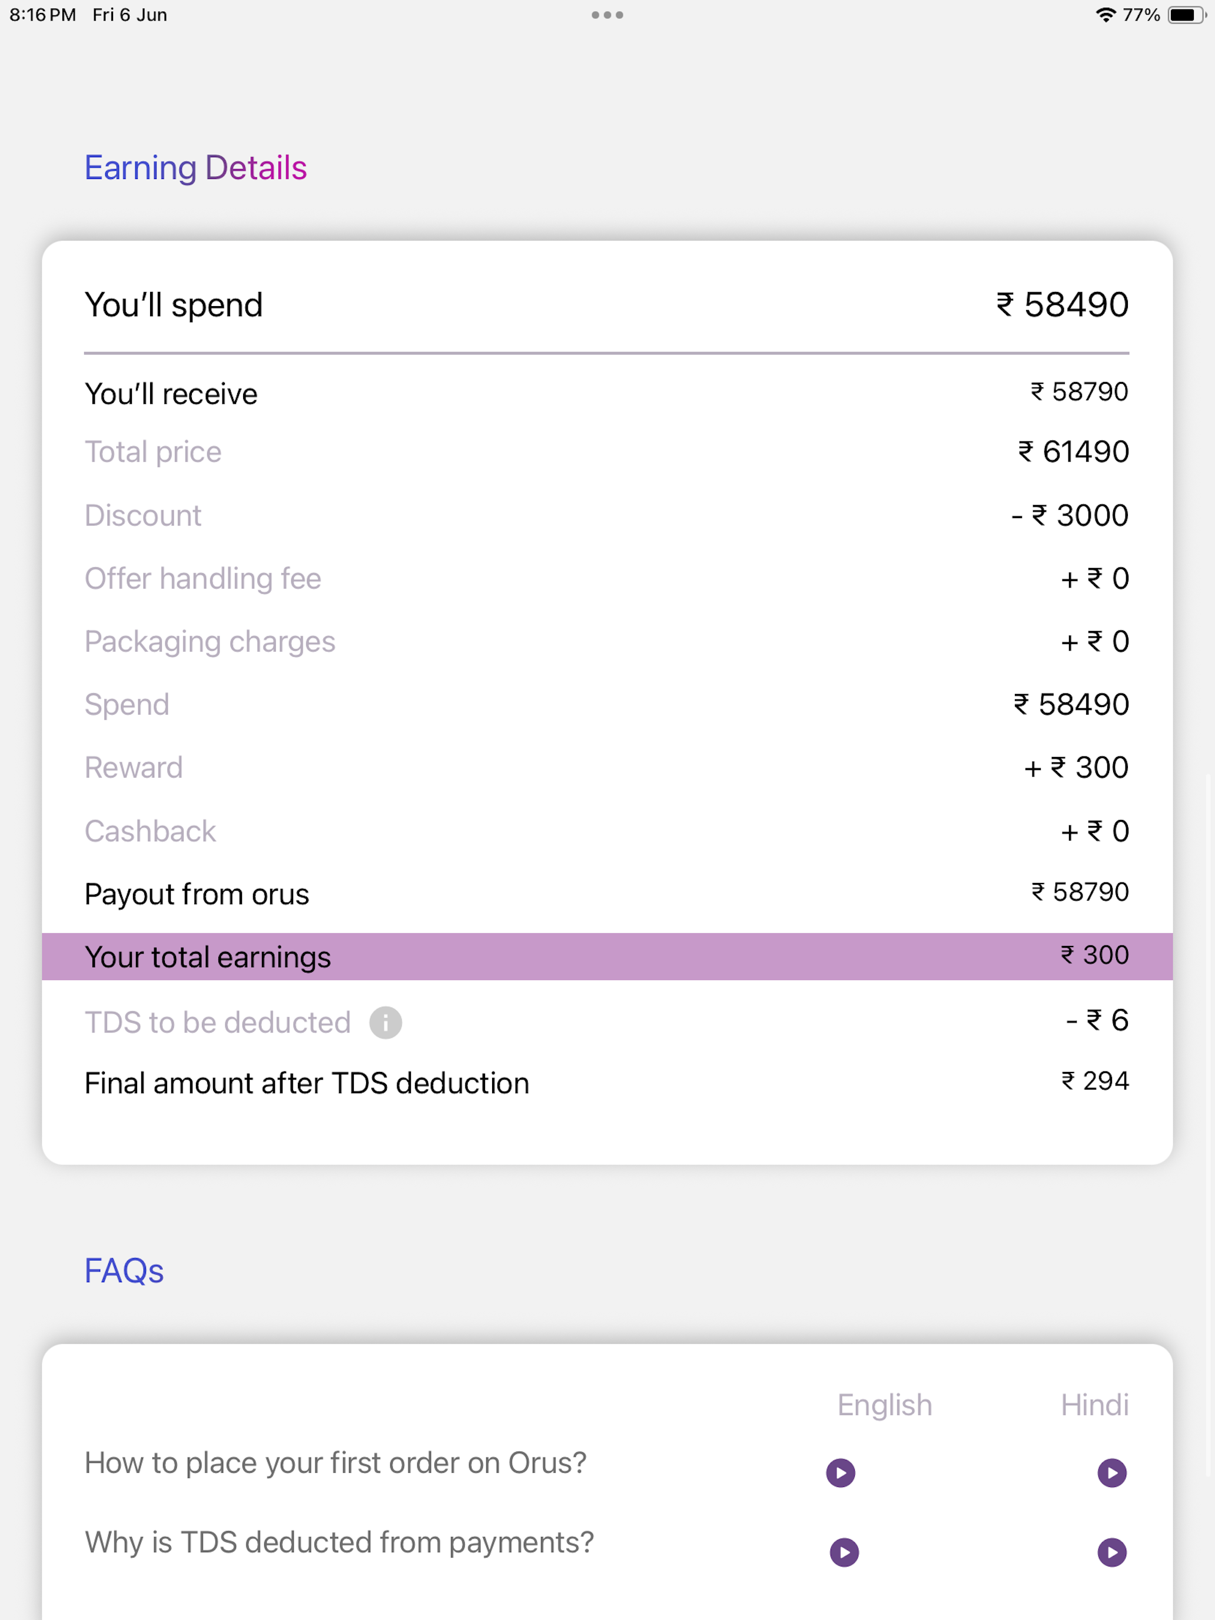Screen dimensions: 1215x1620
Task: Tap the battery indicator icon
Action: 1186,15
